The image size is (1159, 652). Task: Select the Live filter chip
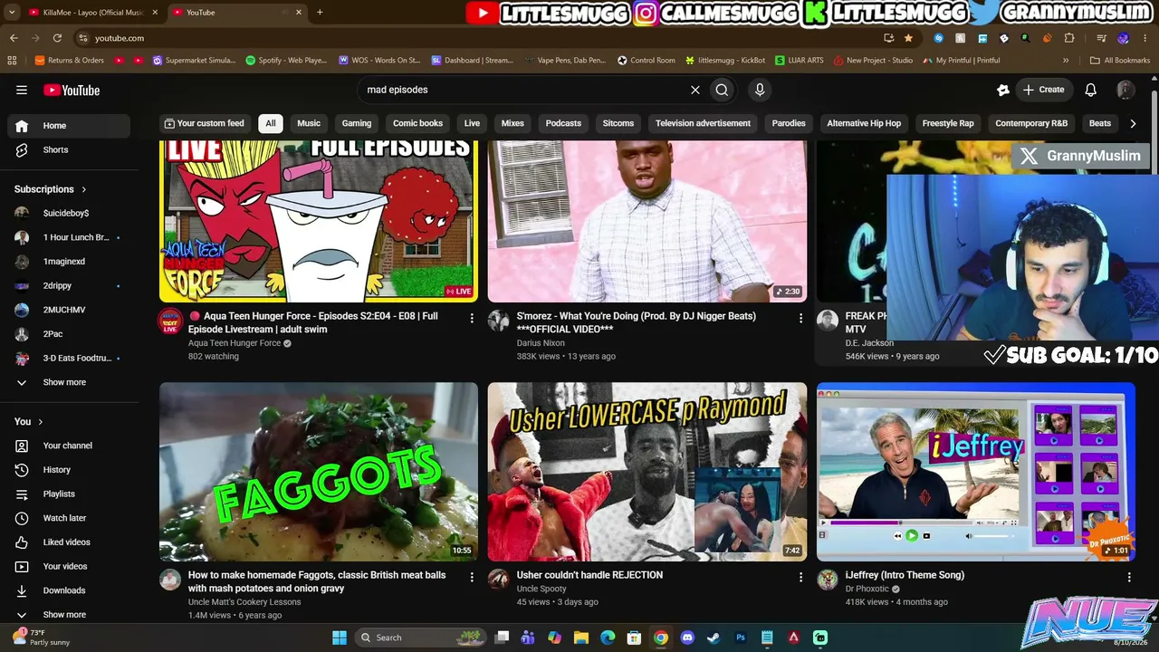[472, 123]
